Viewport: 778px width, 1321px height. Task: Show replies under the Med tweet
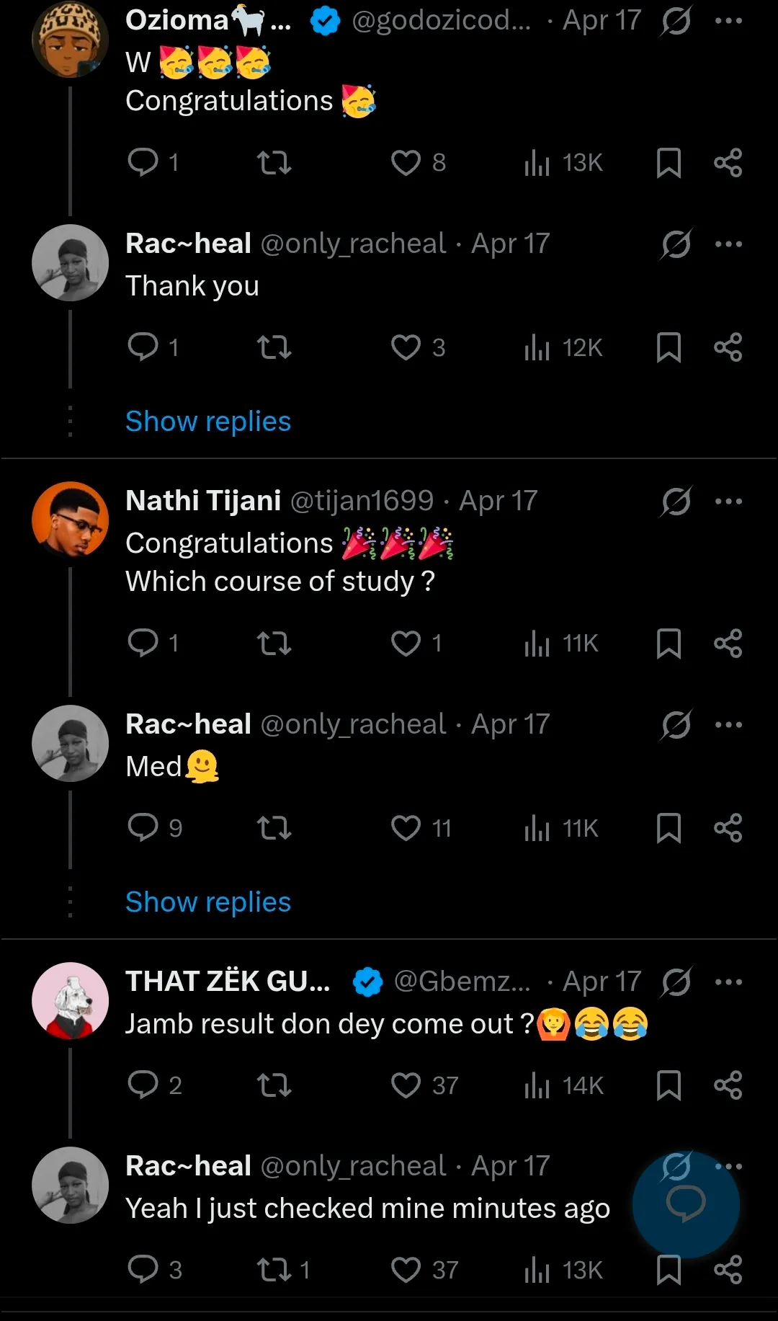(207, 902)
